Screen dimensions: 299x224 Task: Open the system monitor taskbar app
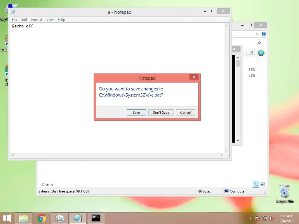click(60, 218)
